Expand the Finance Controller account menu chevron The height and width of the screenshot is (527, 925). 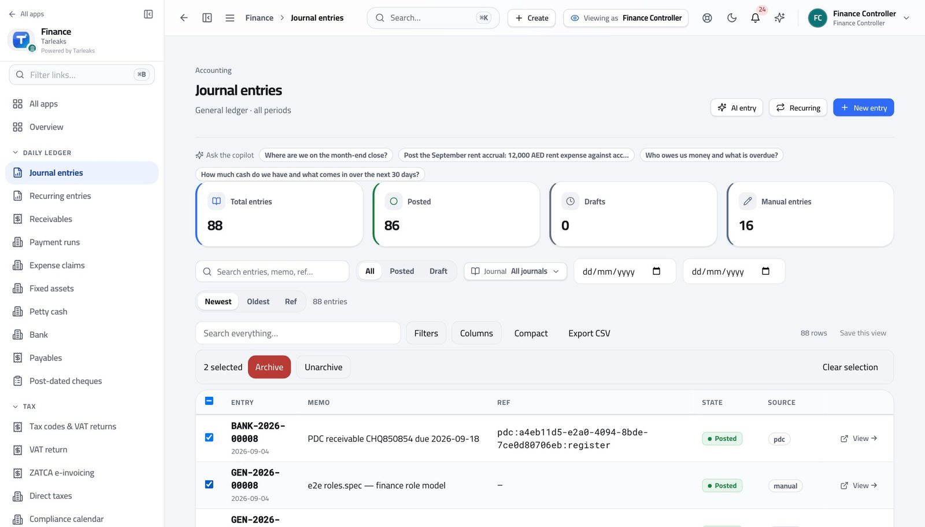[906, 18]
